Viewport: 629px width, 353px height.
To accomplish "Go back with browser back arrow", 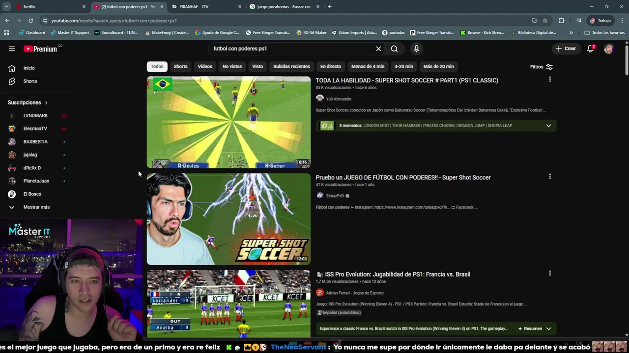I will click(x=7, y=21).
